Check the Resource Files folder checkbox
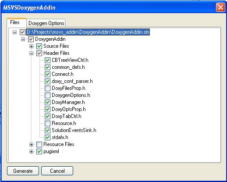This screenshot has width=227, height=182. [39, 144]
